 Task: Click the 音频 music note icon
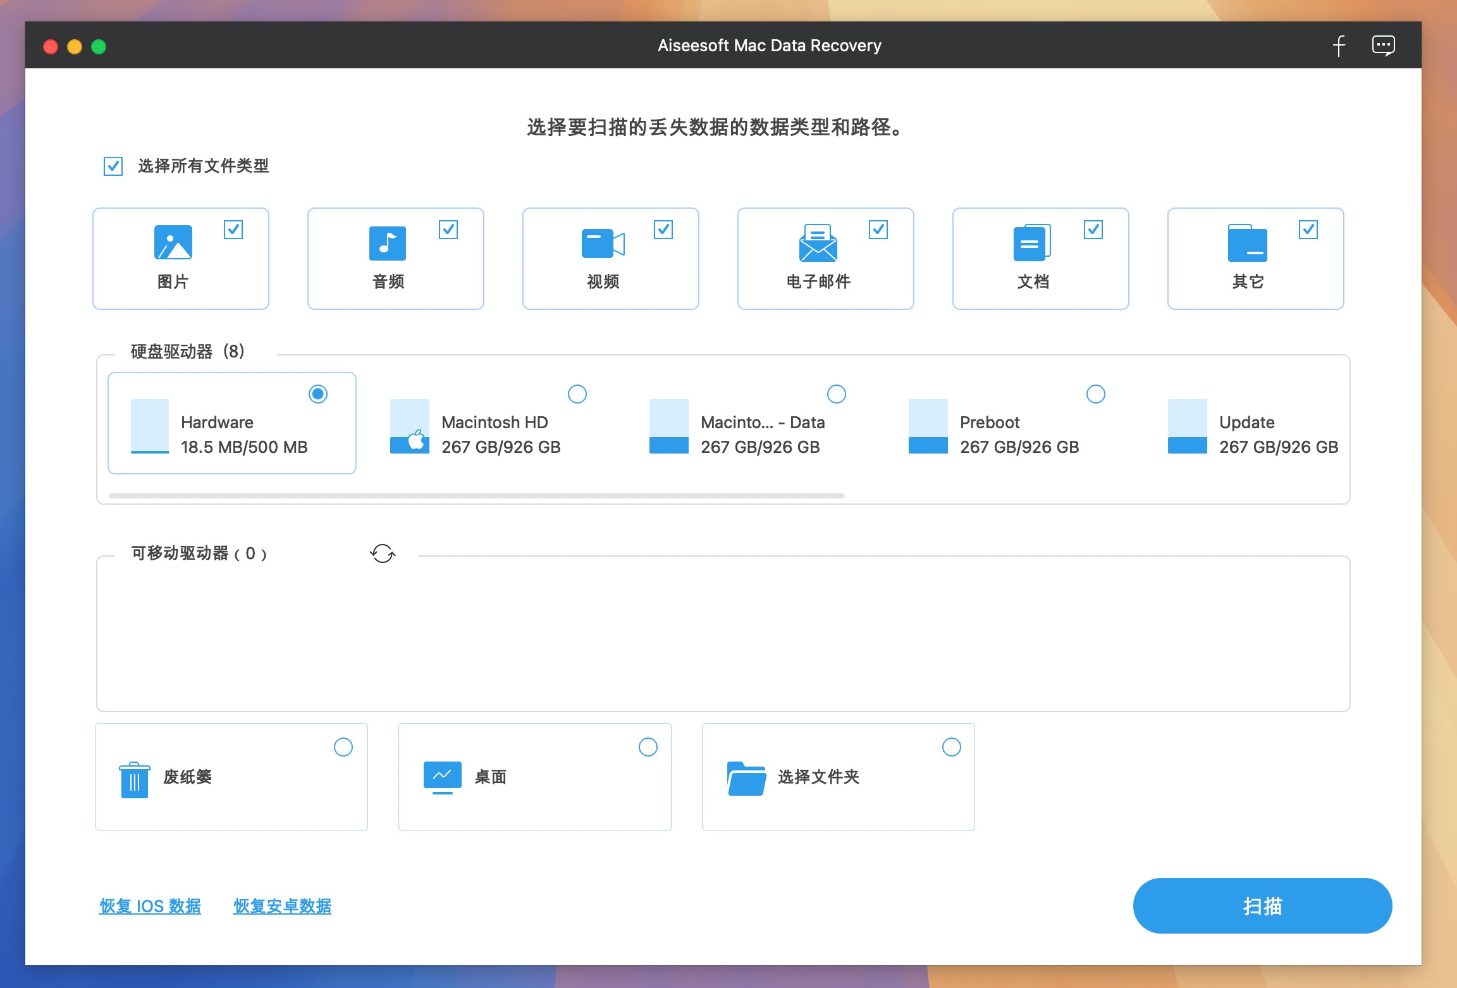[x=388, y=243]
